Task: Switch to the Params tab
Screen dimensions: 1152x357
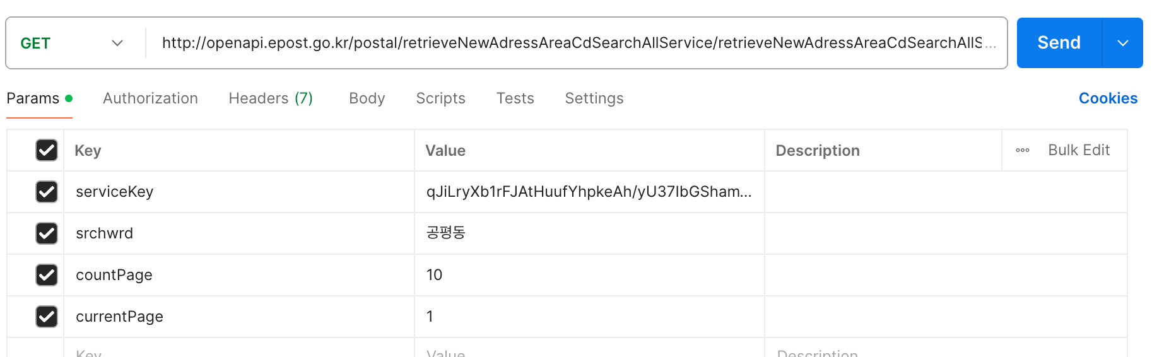Action: tap(39, 98)
